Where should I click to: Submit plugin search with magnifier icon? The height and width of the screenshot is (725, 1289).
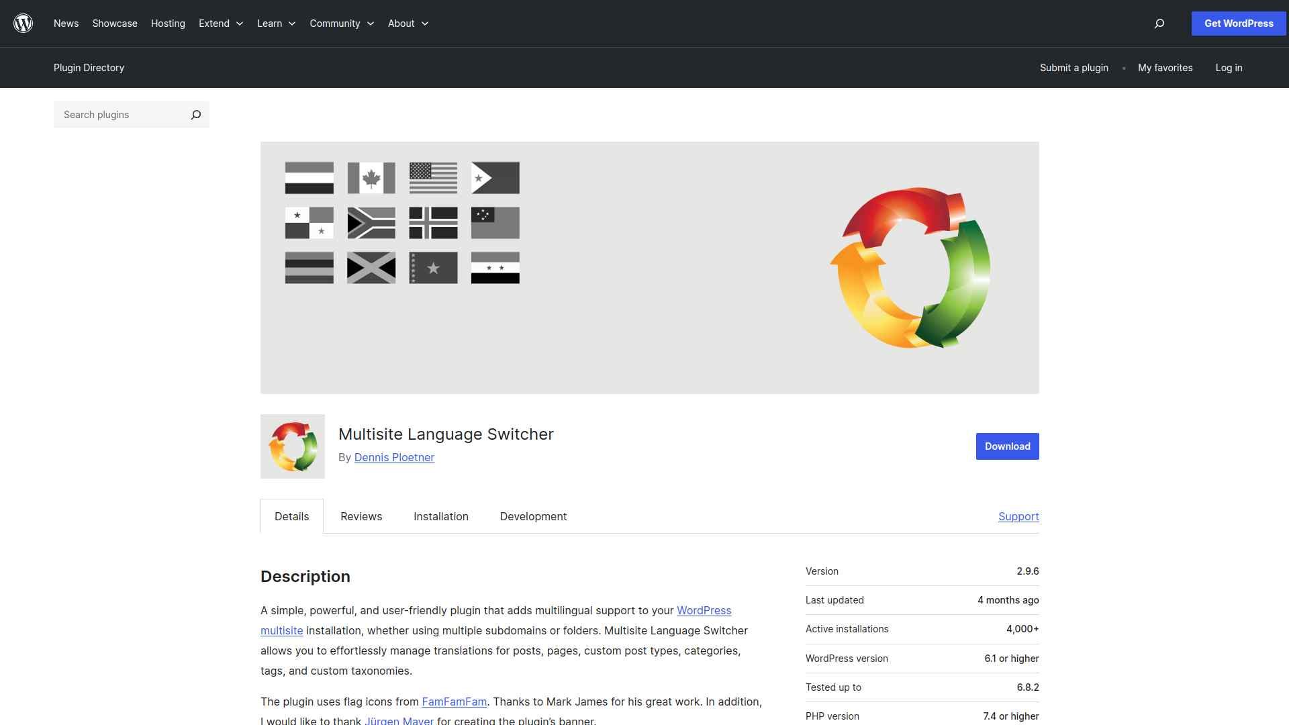click(x=195, y=115)
